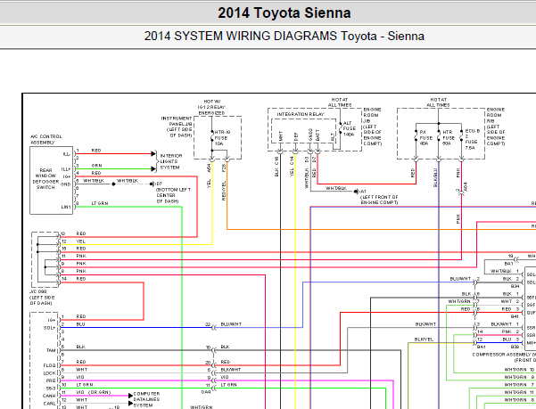This screenshot has height=409, width=536.
Task: Click the 'TAM' terminal label
Action: click(x=51, y=350)
